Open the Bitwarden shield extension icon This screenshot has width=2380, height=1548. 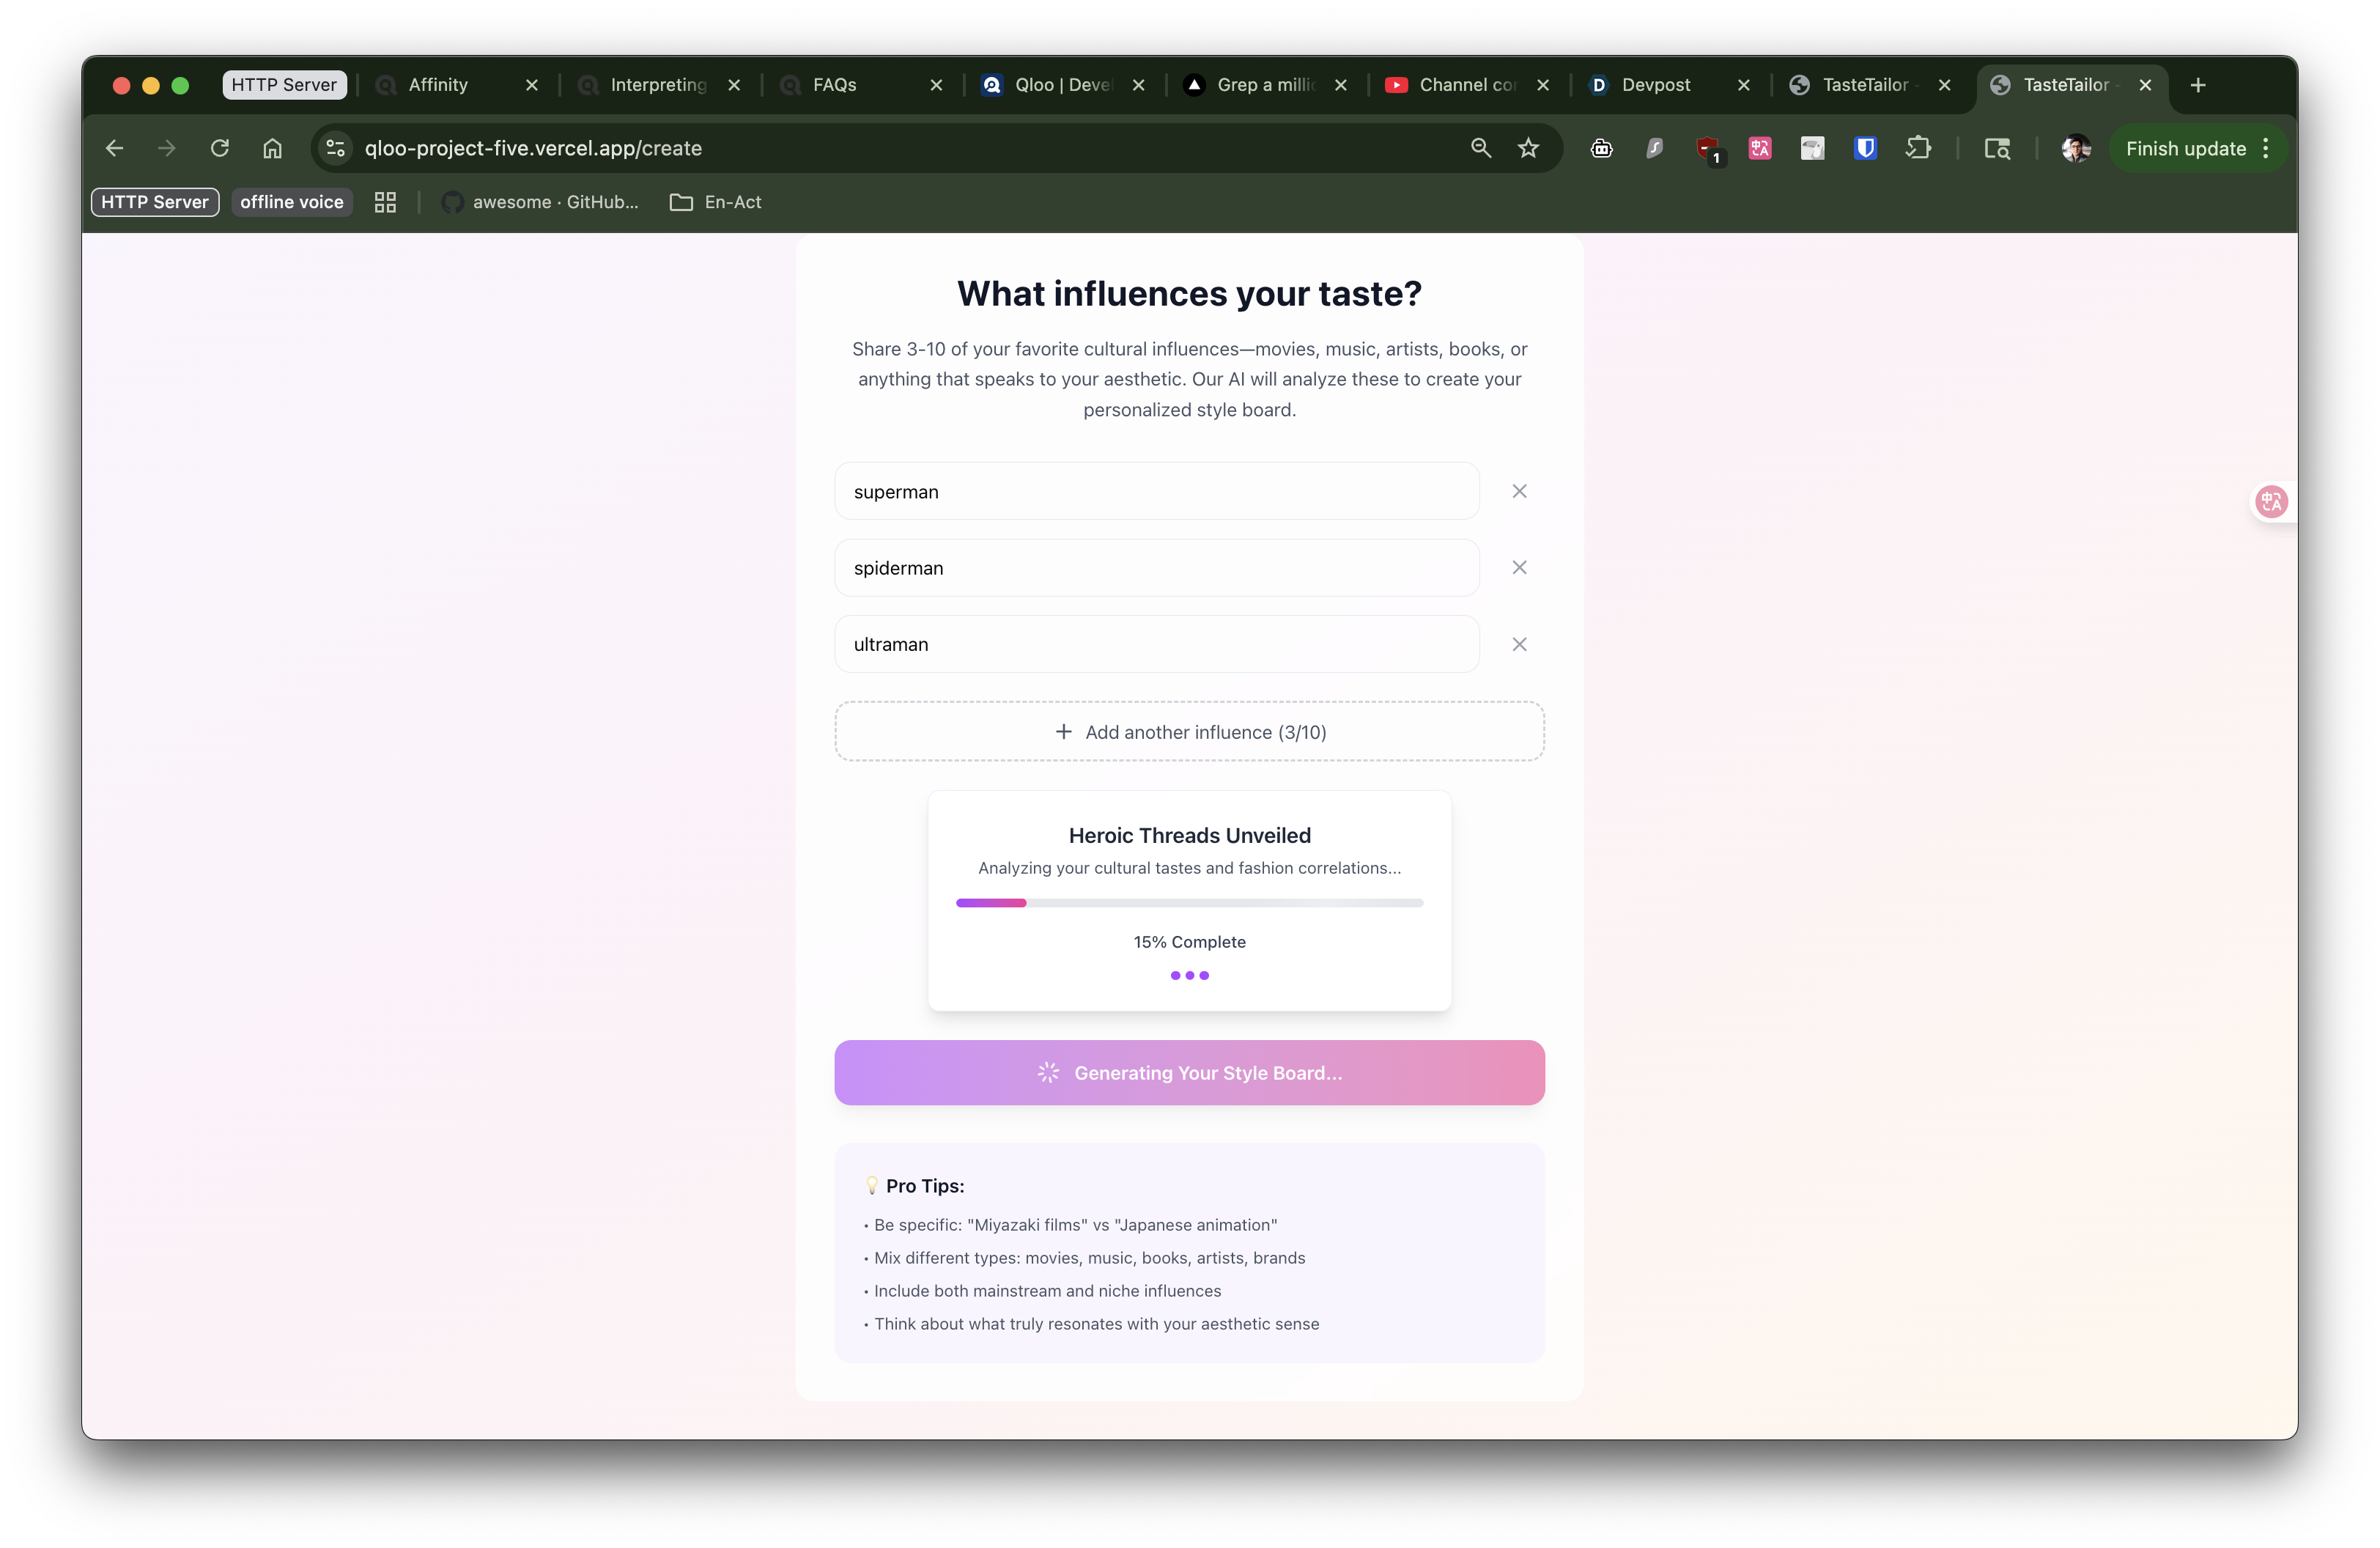click(1864, 148)
